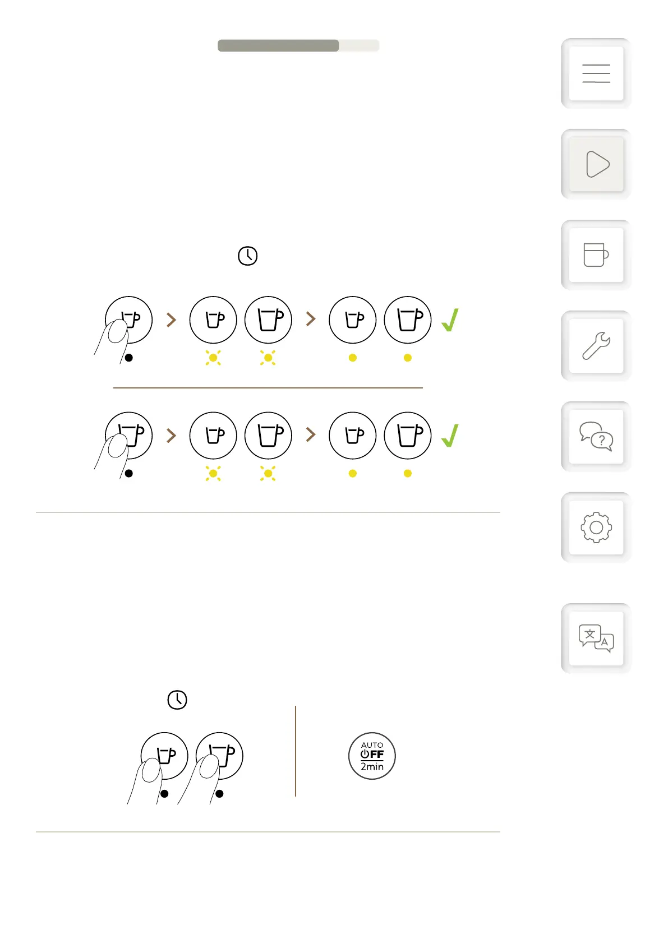
Task: Open the coffee mug section icon
Action: [596, 255]
